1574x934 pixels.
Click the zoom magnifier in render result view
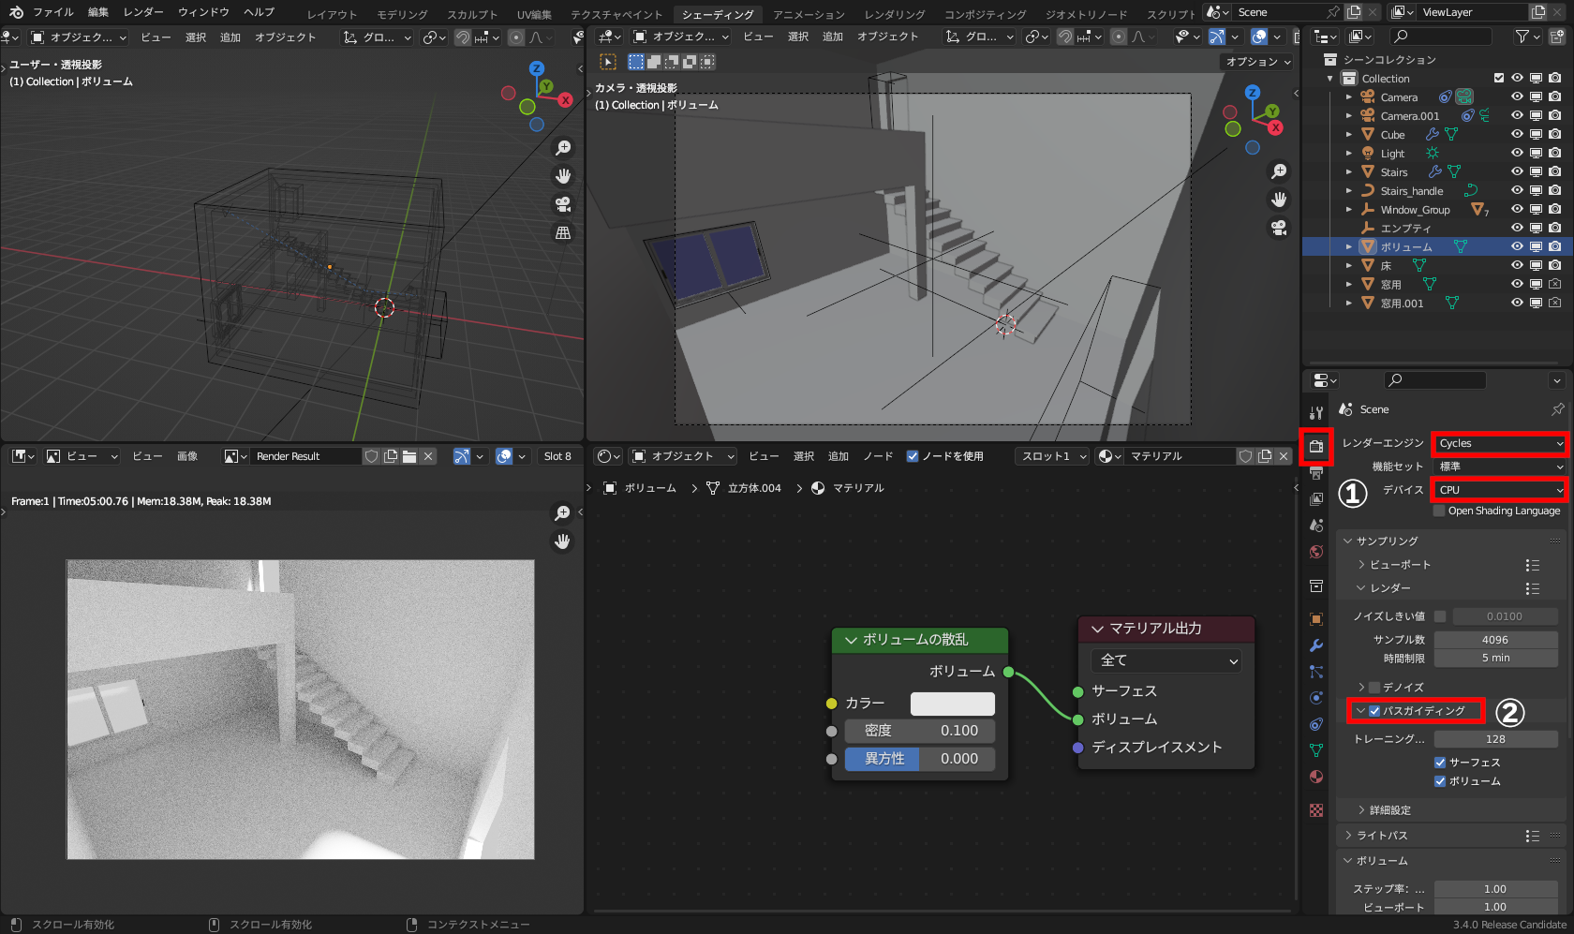click(x=562, y=512)
